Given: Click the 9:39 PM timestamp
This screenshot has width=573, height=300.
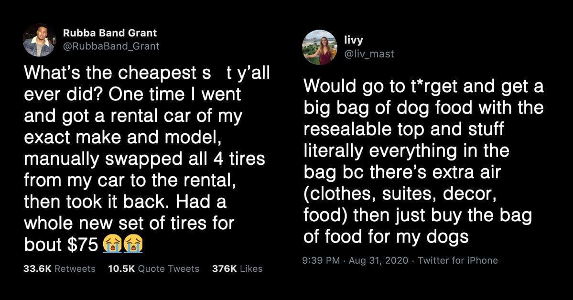Looking at the screenshot, I should point(321,260).
